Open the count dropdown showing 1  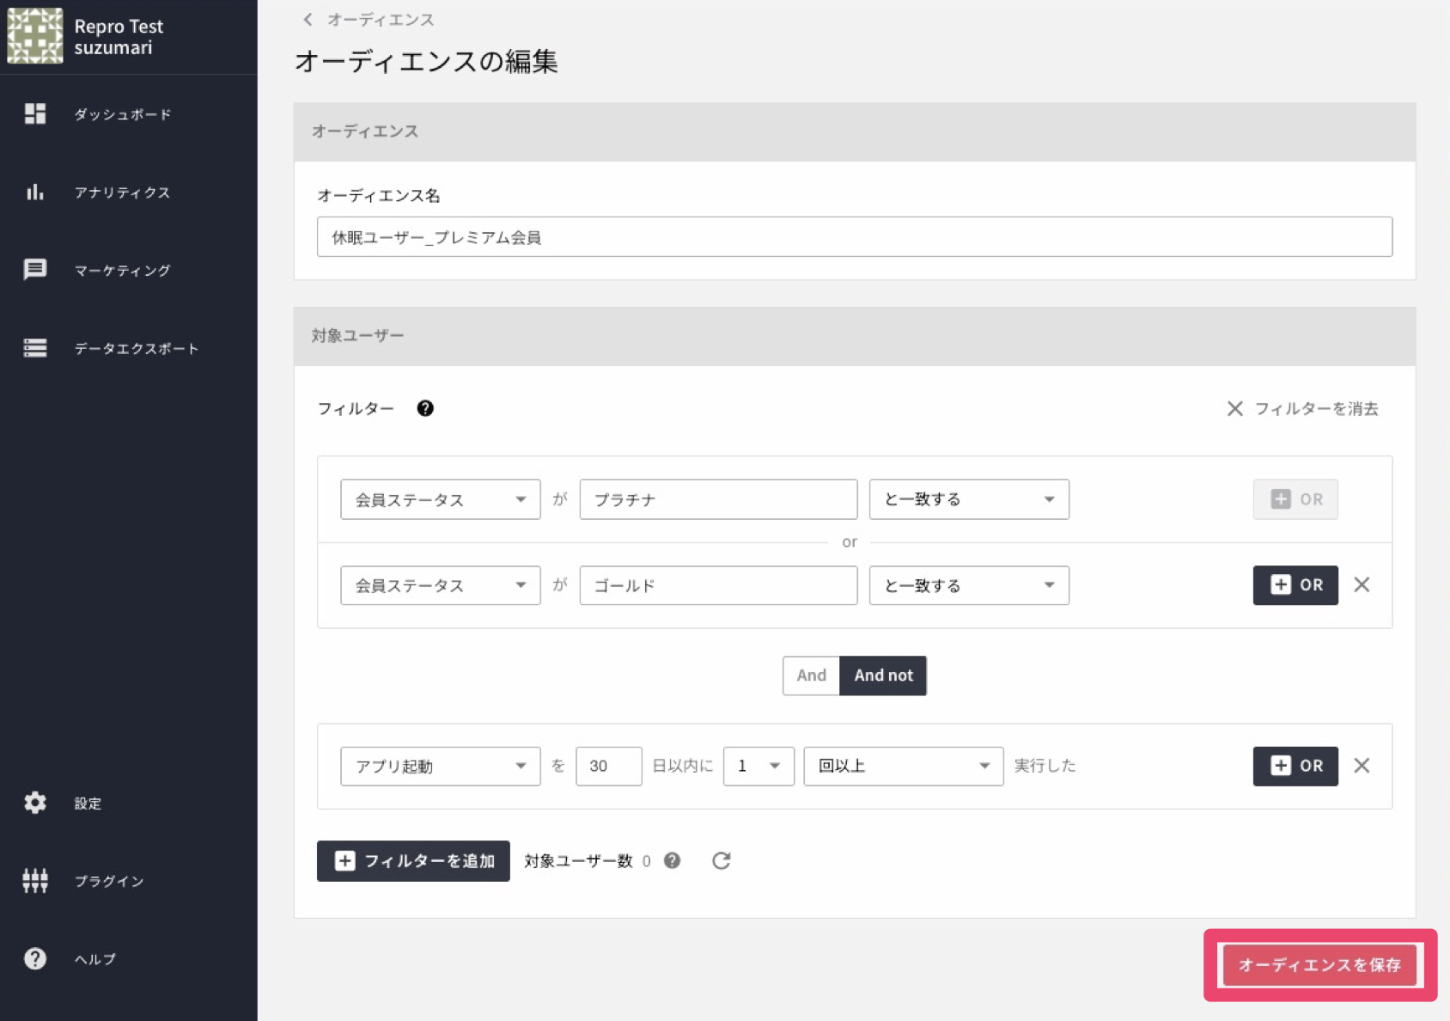point(759,766)
